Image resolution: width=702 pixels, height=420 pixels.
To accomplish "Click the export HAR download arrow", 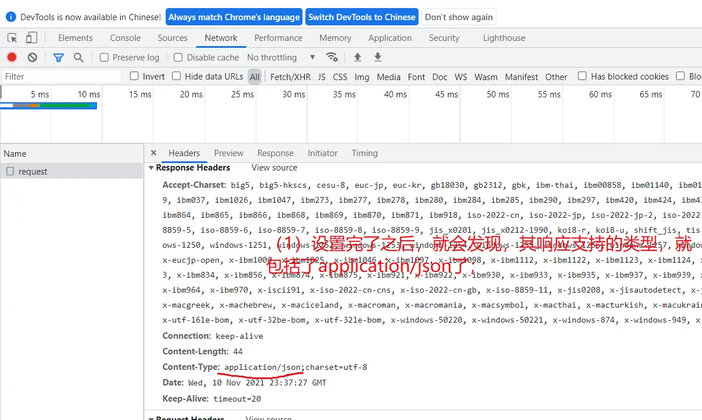I will (378, 57).
